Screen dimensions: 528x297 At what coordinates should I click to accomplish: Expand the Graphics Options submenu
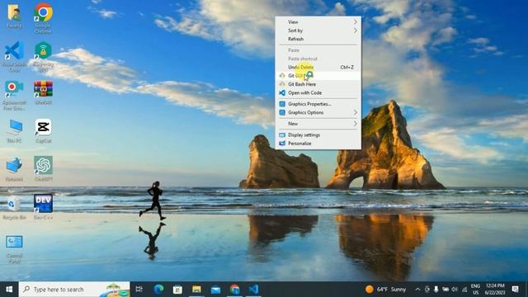pos(318,112)
